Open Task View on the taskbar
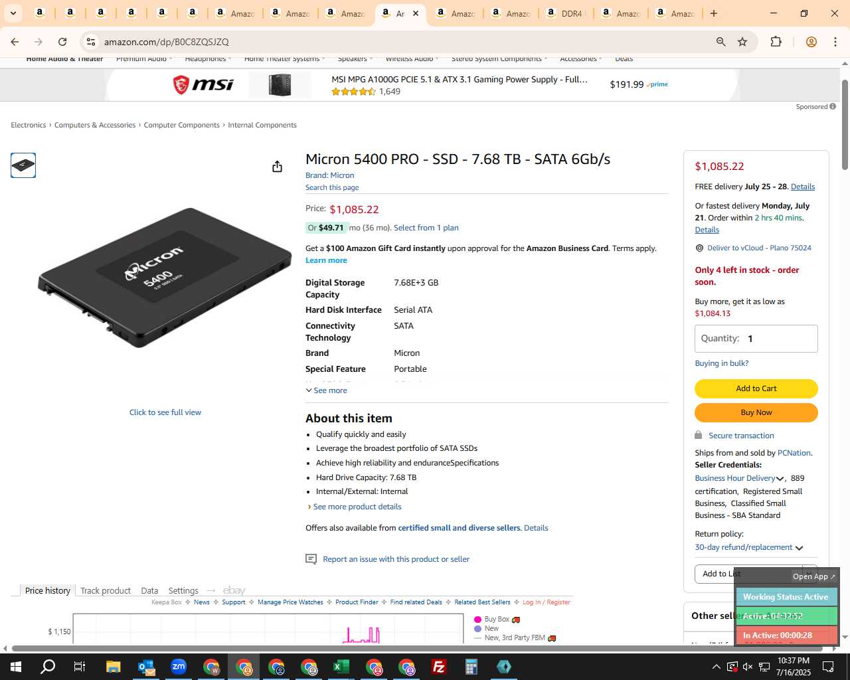The image size is (850, 680). point(80,667)
